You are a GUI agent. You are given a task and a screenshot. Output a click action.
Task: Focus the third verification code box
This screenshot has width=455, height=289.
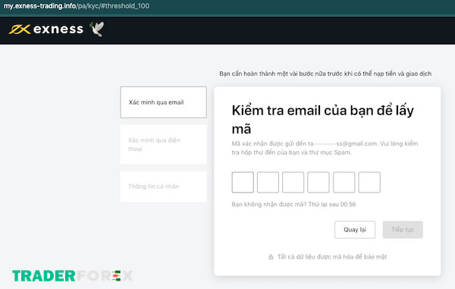[293, 182]
